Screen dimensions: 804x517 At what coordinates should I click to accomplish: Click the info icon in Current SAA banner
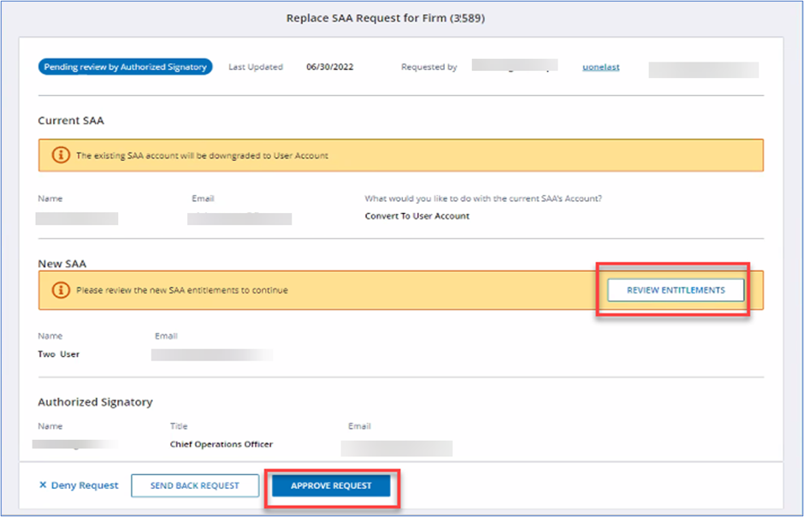click(x=61, y=156)
